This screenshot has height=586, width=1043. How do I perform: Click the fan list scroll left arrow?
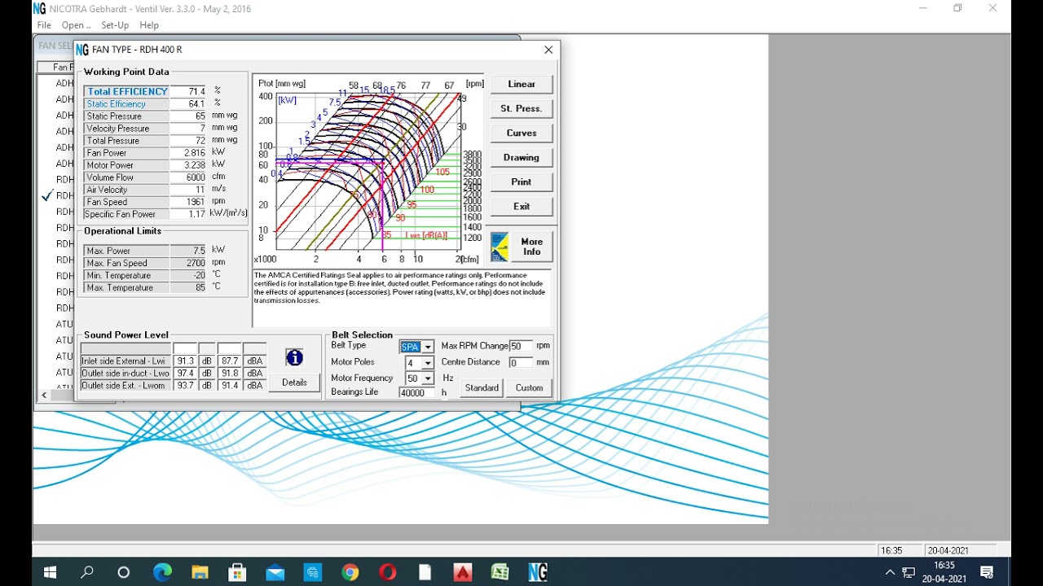(44, 395)
